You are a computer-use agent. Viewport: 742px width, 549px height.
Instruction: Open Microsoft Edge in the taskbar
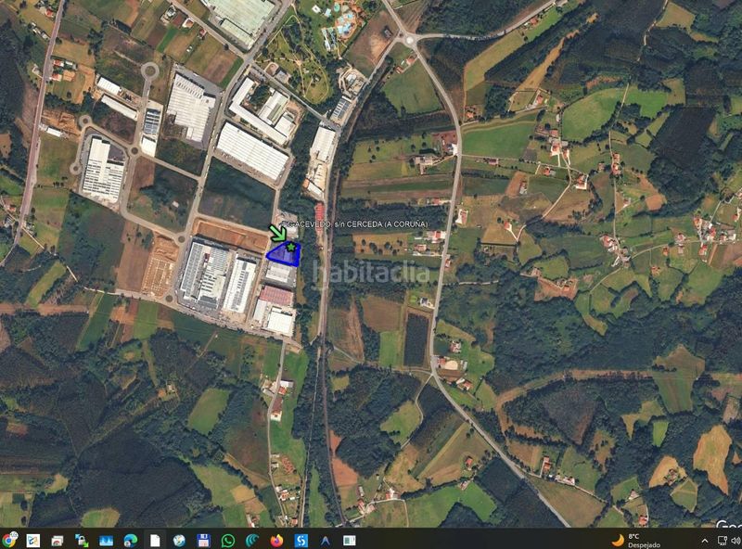[x=130, y=540]
